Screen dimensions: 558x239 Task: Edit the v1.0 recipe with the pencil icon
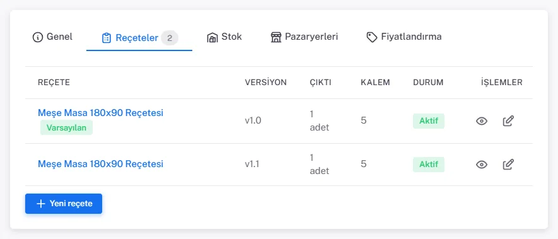point(508,121)
